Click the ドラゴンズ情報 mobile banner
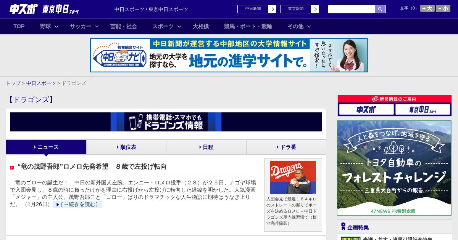Screen dimensions: 458x240 click(x=166, y=122)
